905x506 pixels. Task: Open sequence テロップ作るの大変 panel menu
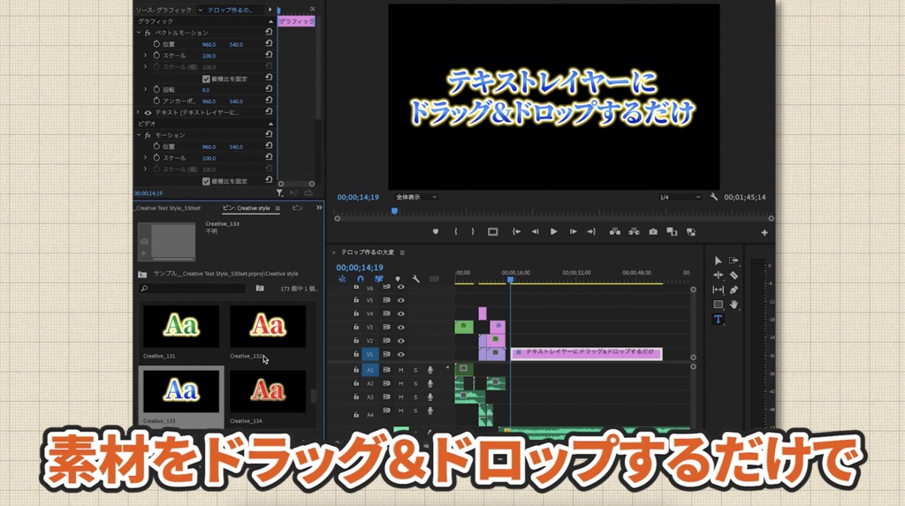(402, 253)
